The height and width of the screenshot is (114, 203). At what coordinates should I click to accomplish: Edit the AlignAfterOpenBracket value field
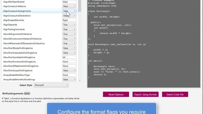(x=69, y=2)
